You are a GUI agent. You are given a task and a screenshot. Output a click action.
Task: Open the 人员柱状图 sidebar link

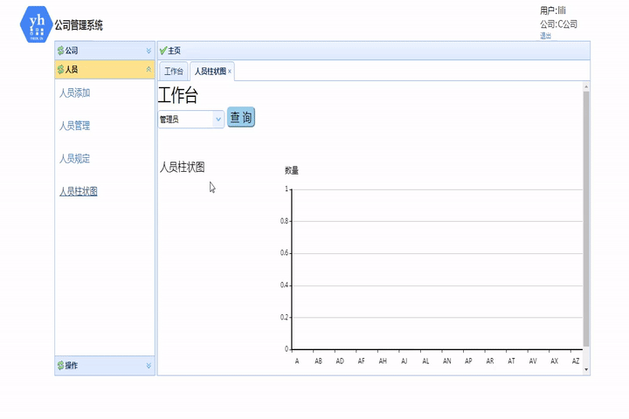(79, 191)
